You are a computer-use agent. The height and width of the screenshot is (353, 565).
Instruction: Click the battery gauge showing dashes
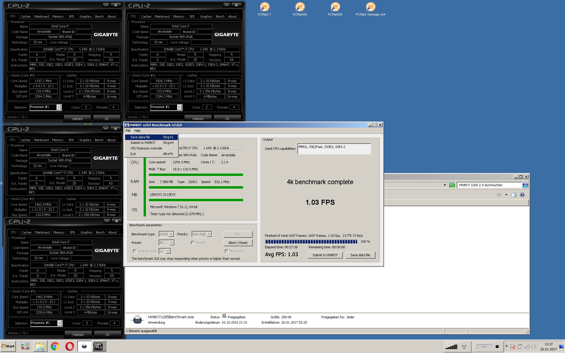click(x=484, y=347)
